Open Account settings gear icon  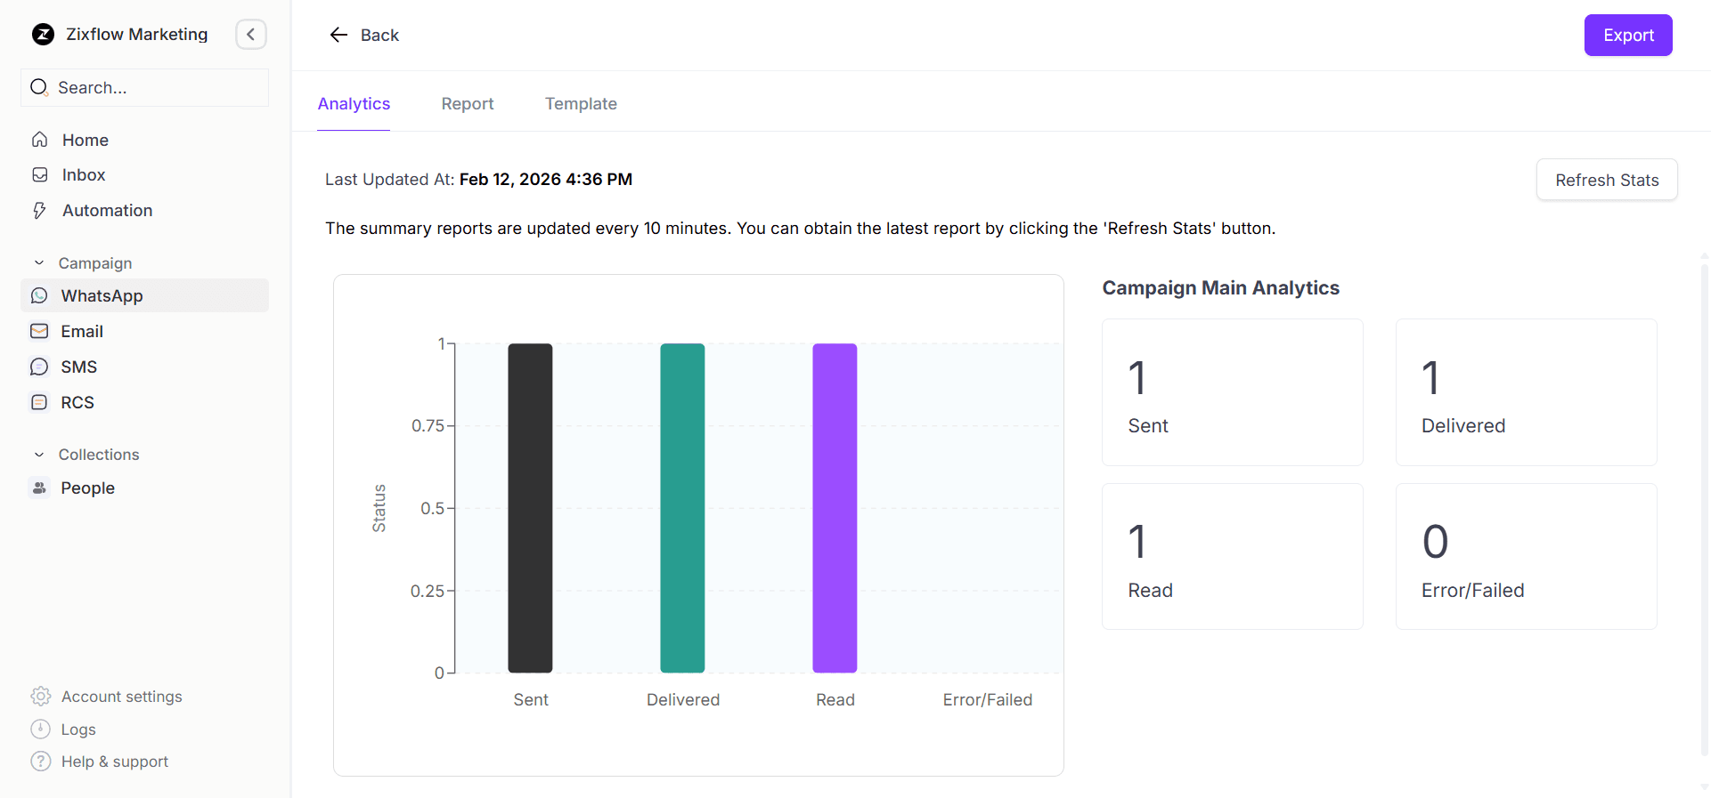pos(40,697)
